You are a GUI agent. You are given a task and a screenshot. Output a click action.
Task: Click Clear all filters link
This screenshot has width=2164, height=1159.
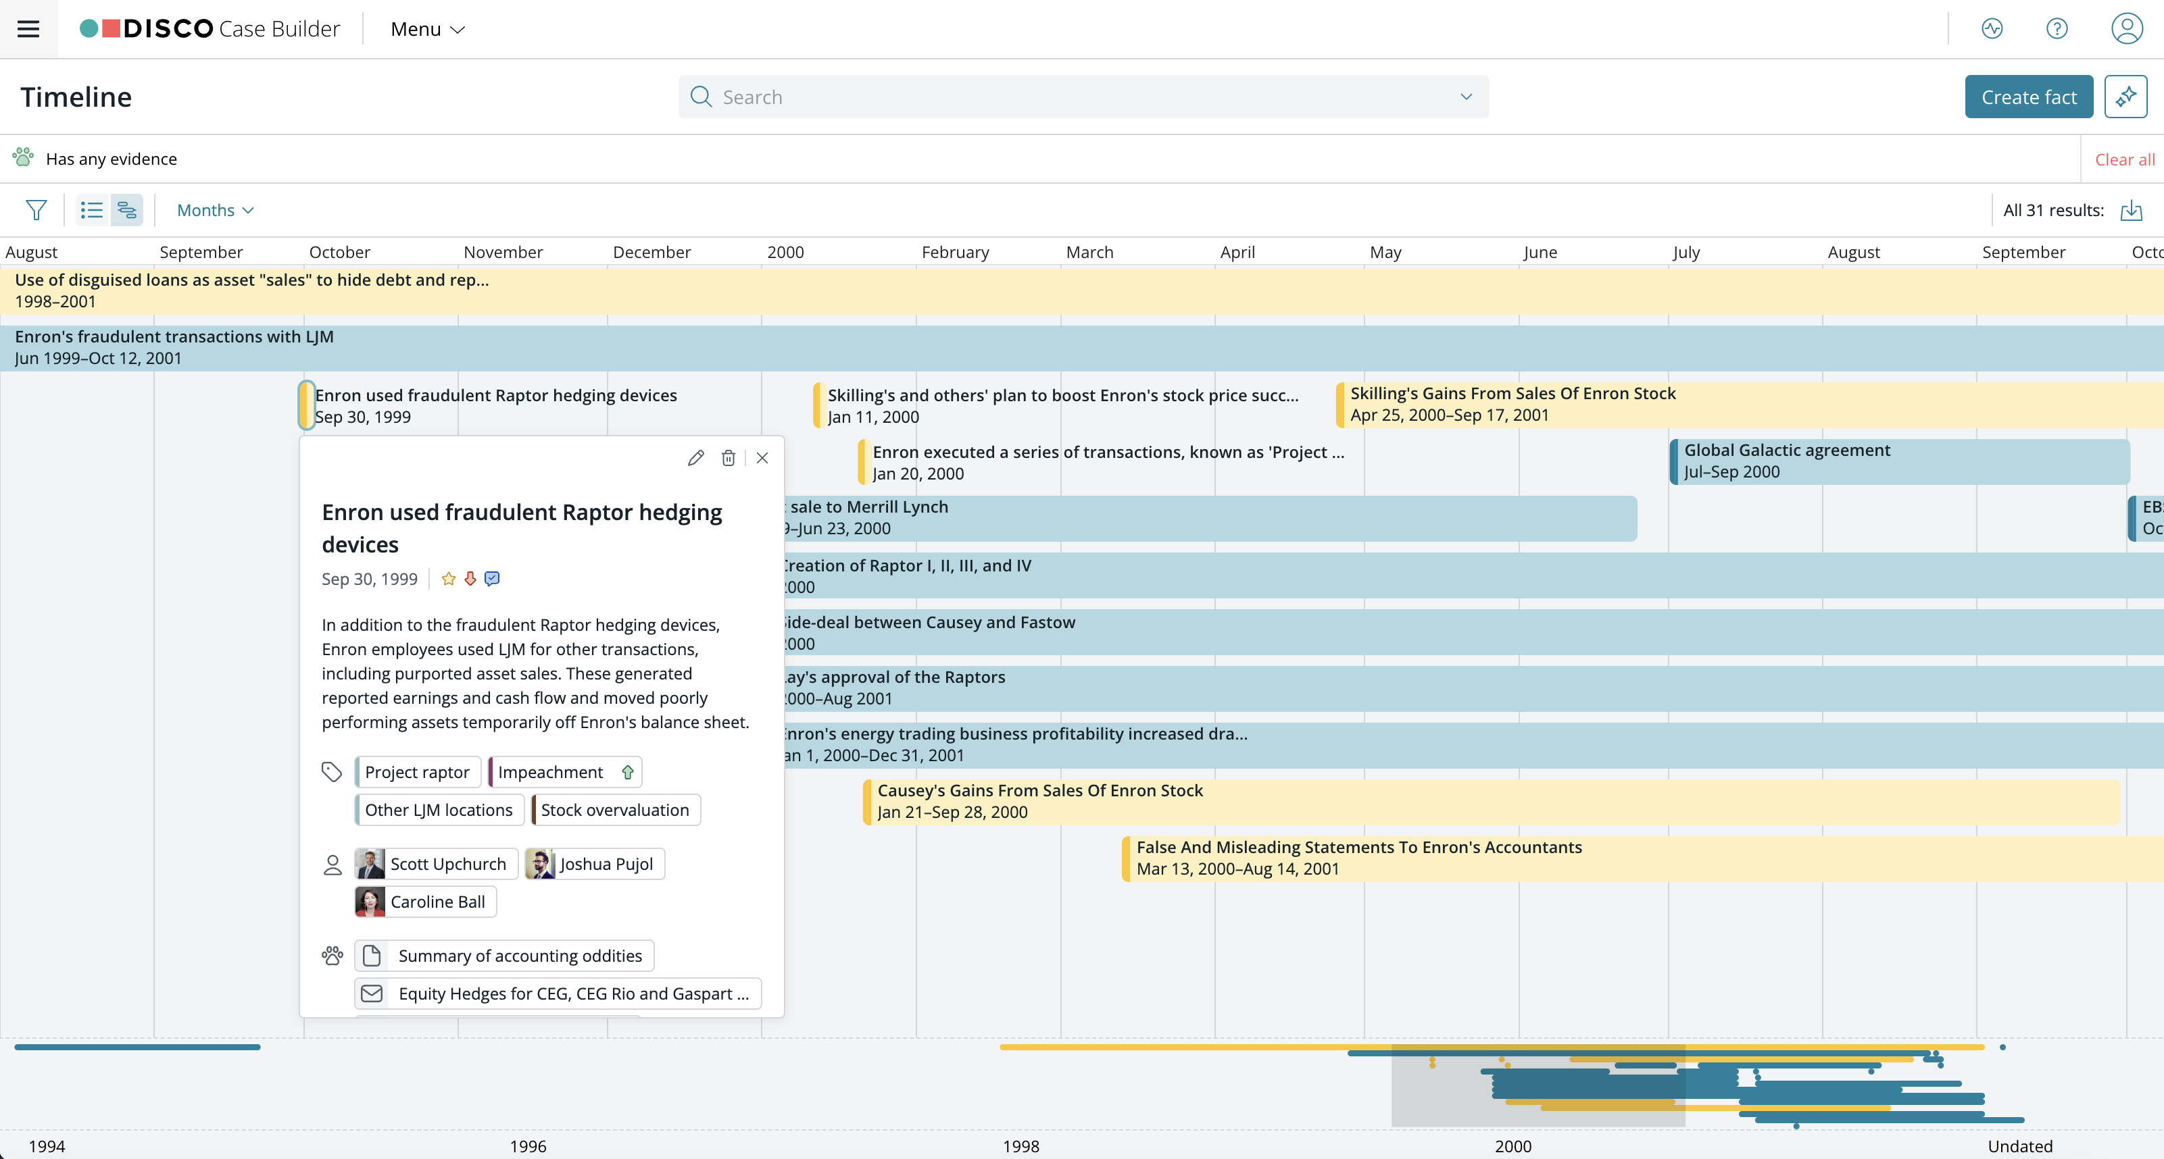(2125, 159)
